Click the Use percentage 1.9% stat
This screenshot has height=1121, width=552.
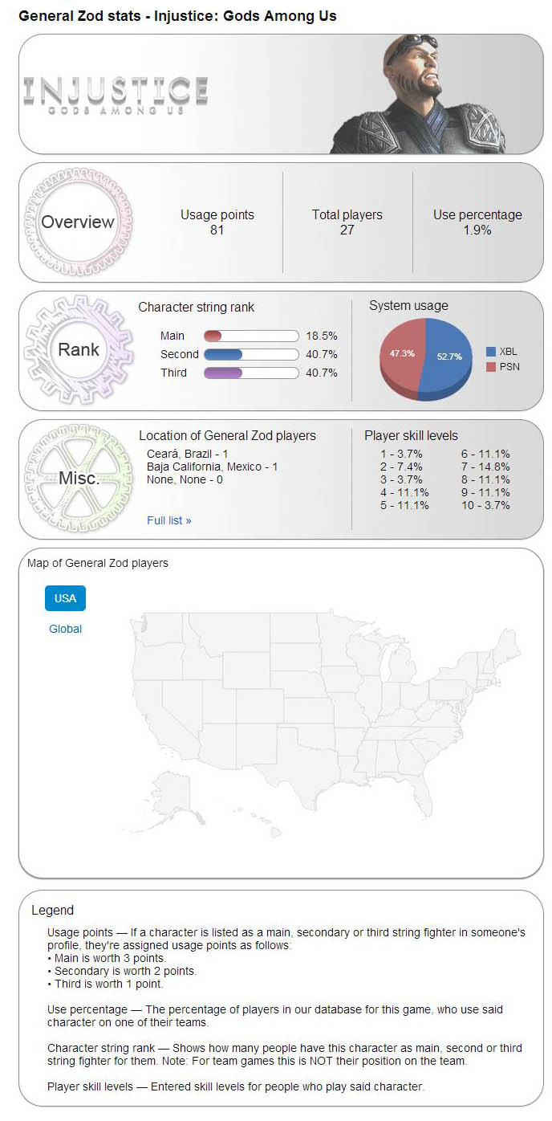click(x=477, y=230)
